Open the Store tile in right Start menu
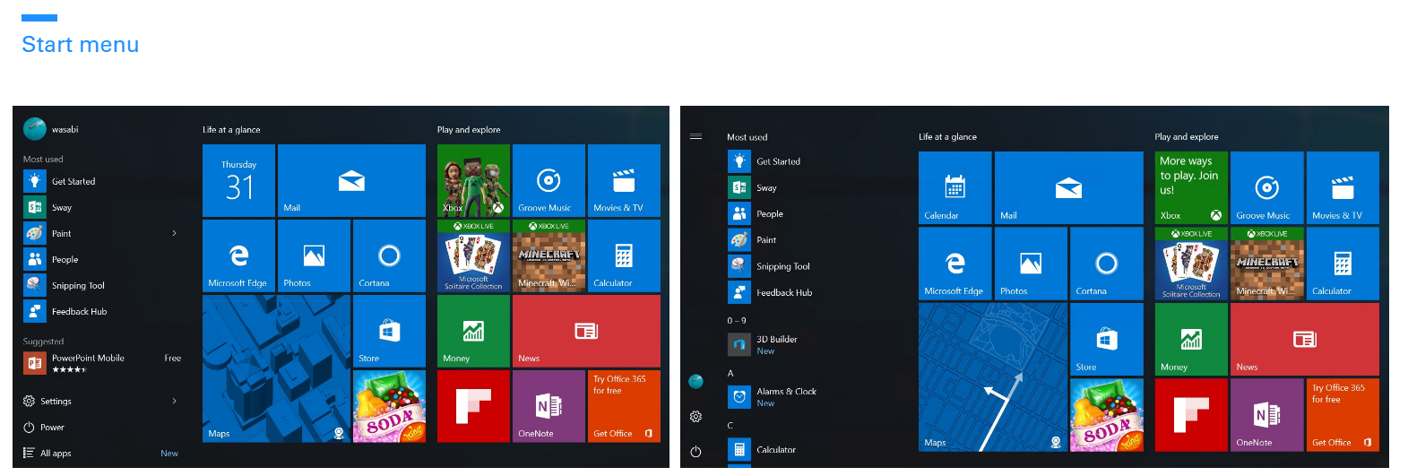Image resolution: width=1408 pixels, height=476 pixels. (x=1107, y=339)
